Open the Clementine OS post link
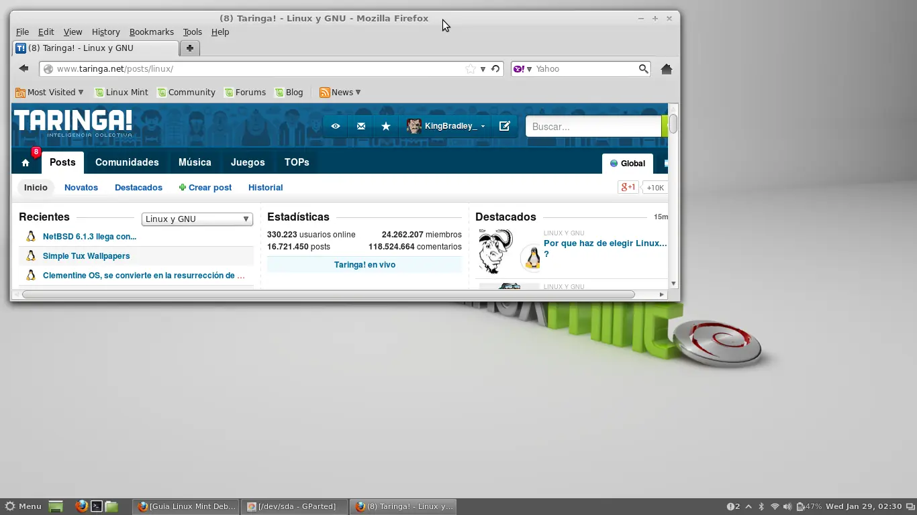Image resolution: width=917 pixels, height=515 pixels. pyautogui.click(x=144, y=276)
